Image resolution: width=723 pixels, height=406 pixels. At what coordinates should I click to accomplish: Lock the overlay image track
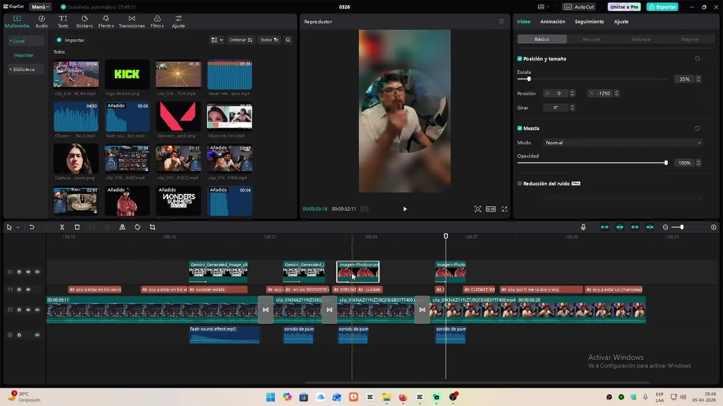(19, 272)
